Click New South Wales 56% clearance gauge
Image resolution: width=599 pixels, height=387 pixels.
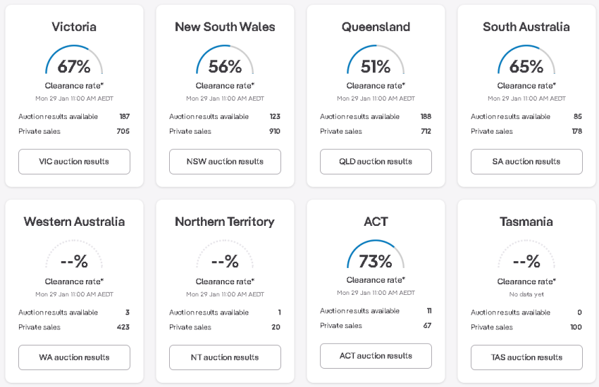[225, 61]
